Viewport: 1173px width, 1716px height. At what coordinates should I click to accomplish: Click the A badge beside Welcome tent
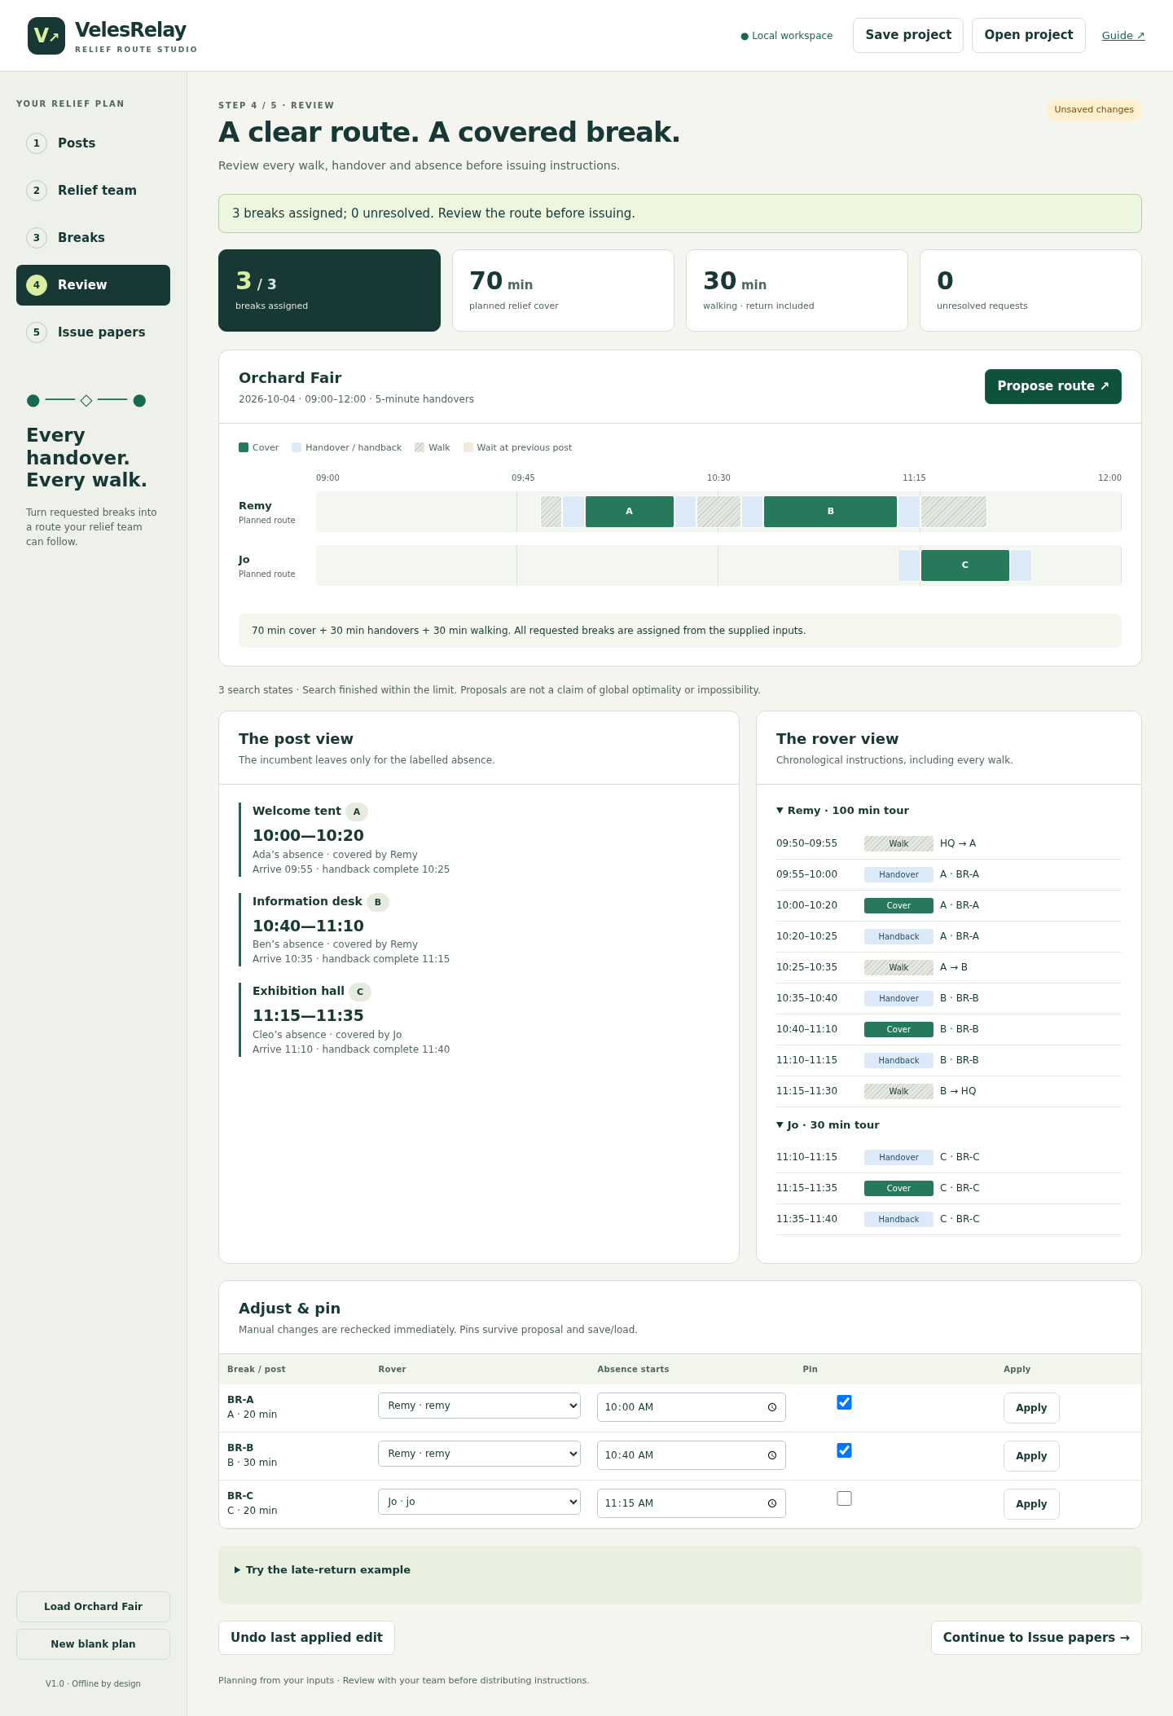click(x=357, y=812)
